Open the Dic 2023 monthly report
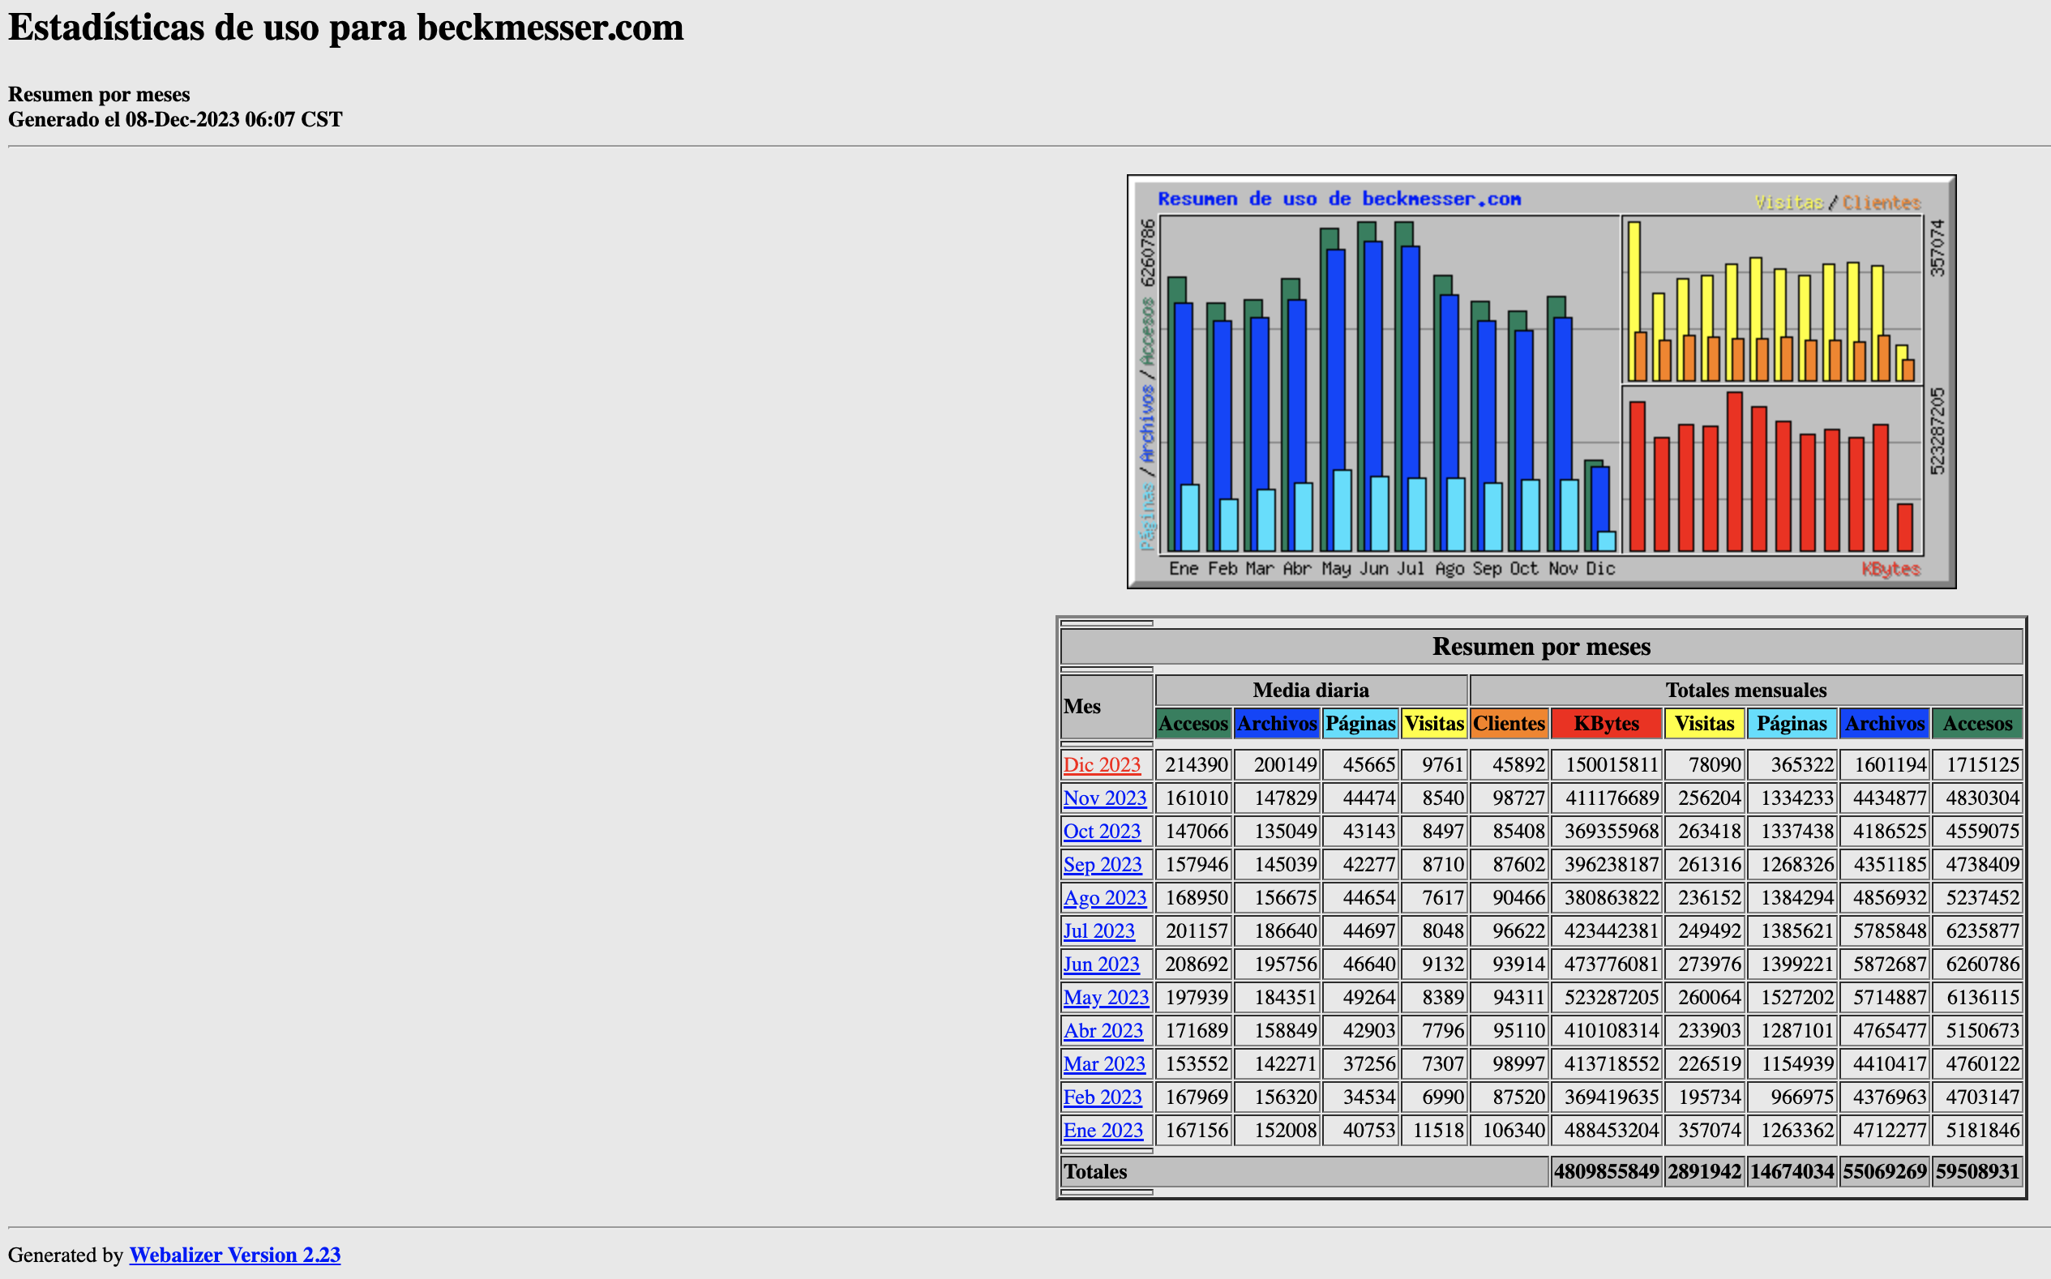 tap(1102, 764)
